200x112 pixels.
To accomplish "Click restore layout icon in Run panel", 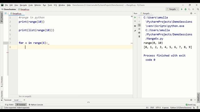I will click(x=135, y=26).
